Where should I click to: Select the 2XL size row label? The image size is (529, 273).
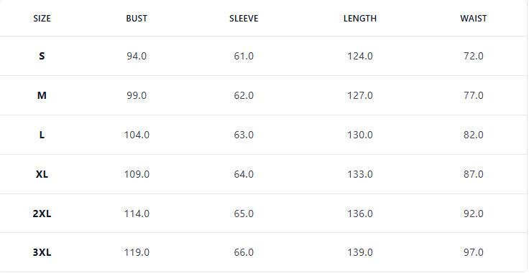coord(42,214)
